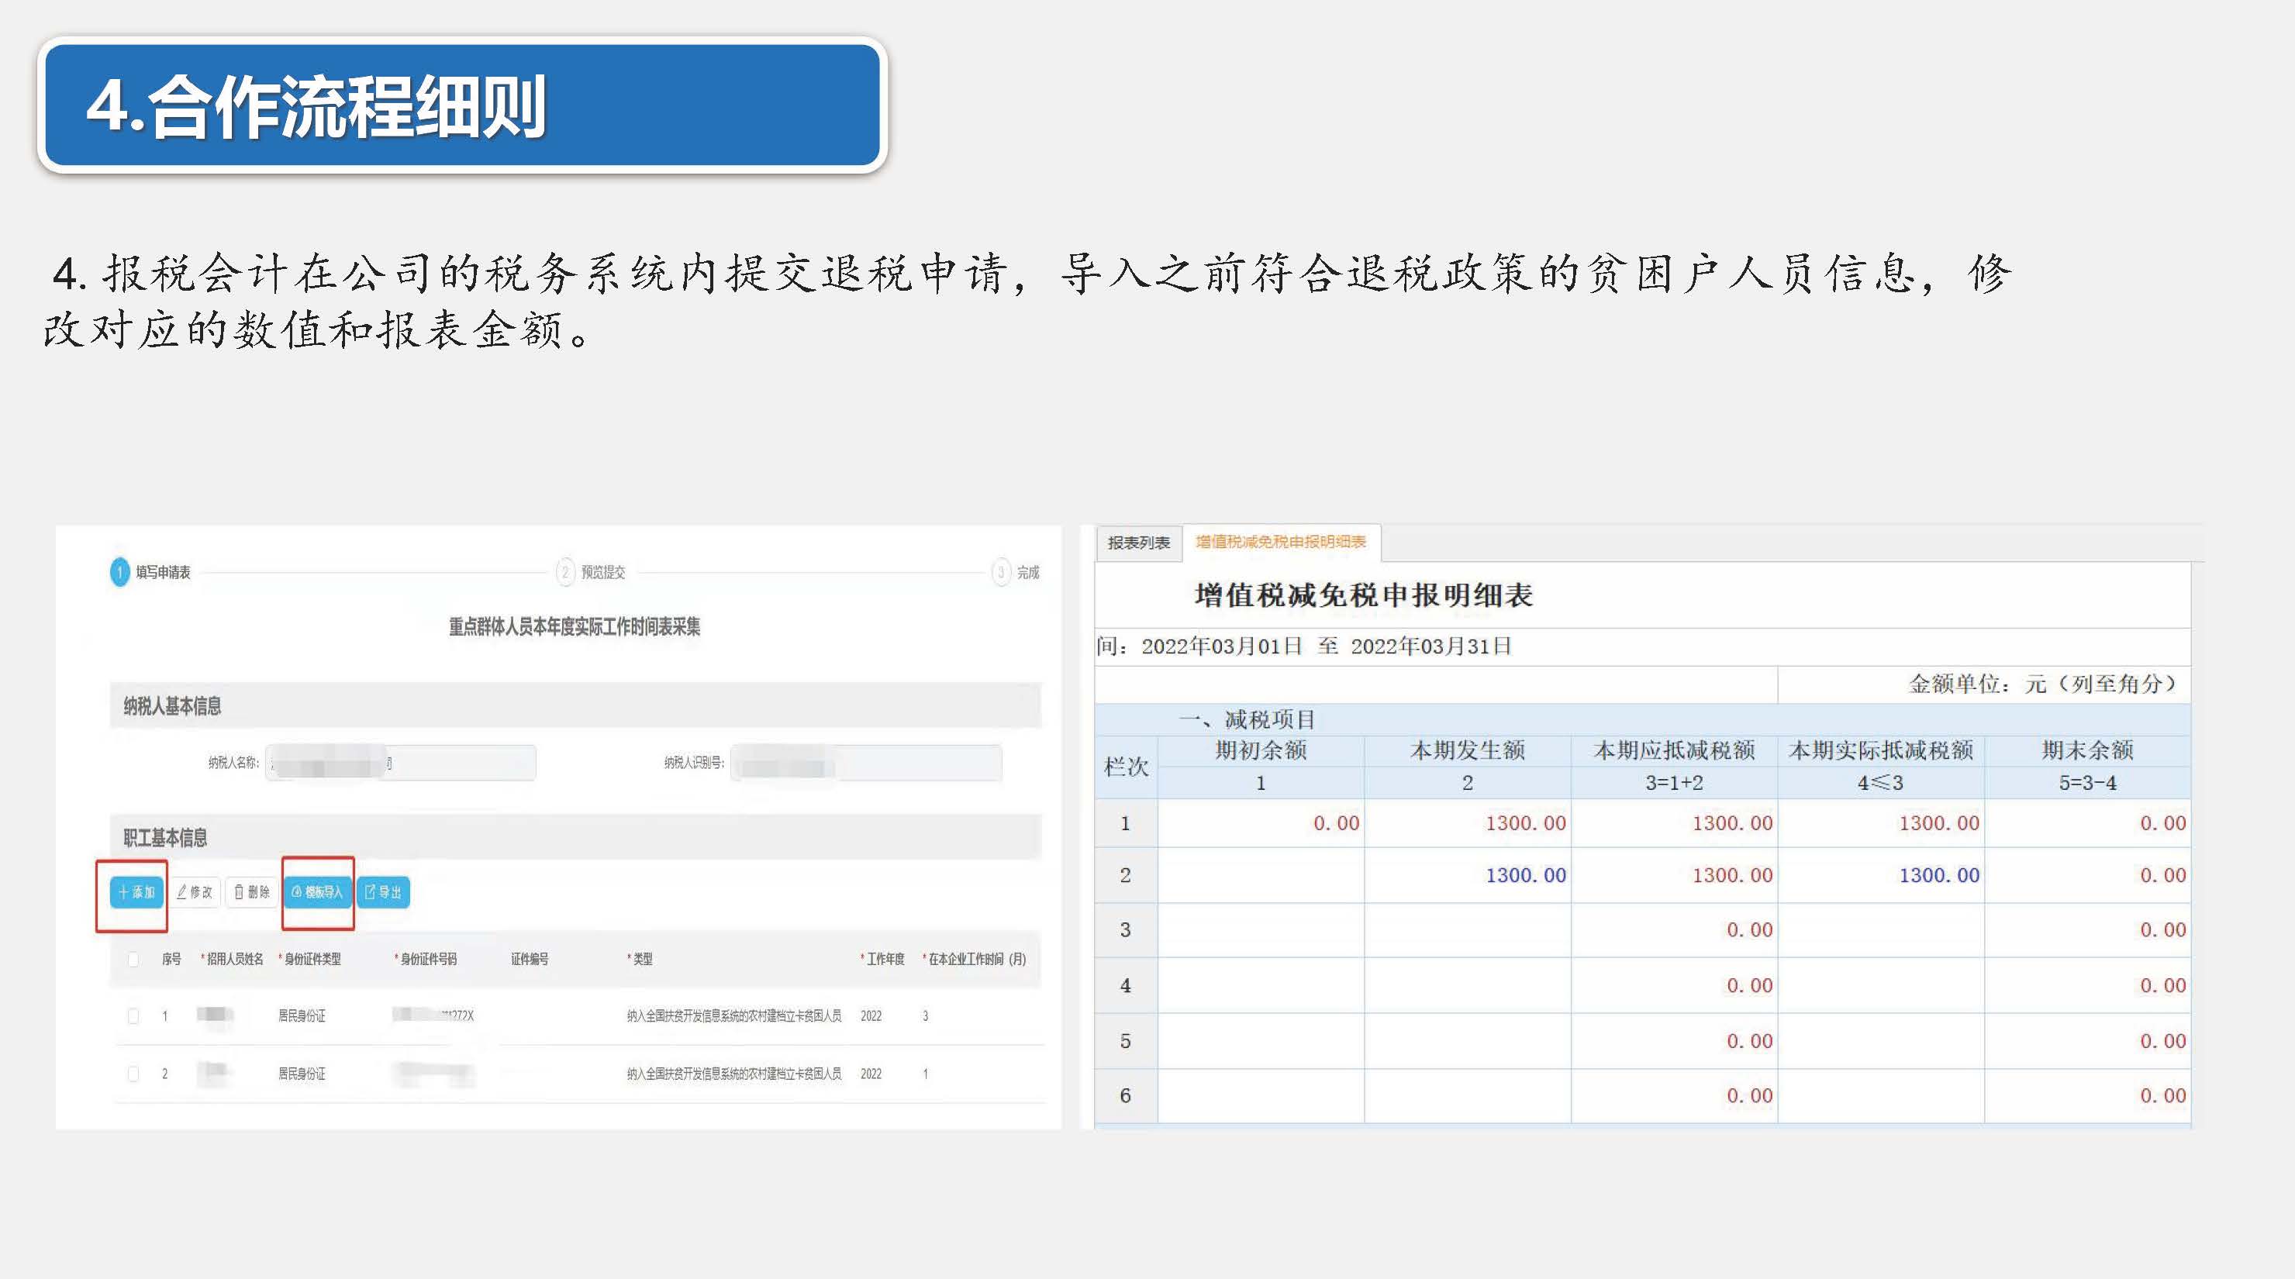The image size is (2295, 1279).
Task: Select step 1 填写申请表 indicator
Action: (150, 572)
